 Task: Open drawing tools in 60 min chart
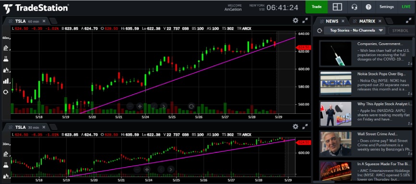click(6, 48)
